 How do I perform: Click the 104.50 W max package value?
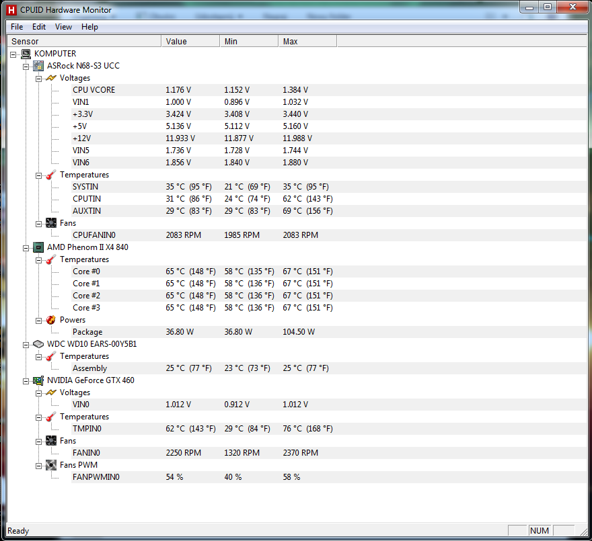coord(299,332)
